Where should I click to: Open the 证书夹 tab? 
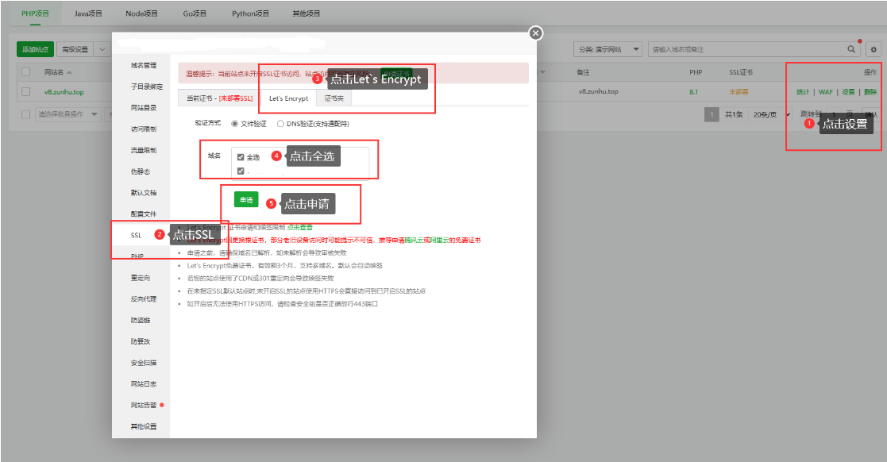[334, 98]
